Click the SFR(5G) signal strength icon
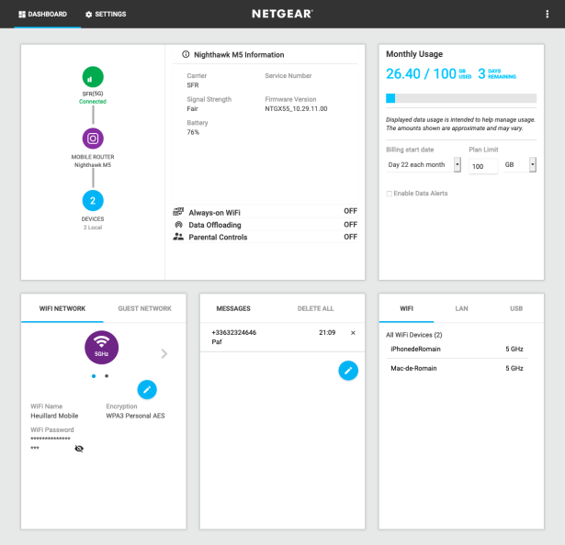Image resolution: width=565 pixels, height=545 pixels. pyautogui.click(x=93, y=77)
